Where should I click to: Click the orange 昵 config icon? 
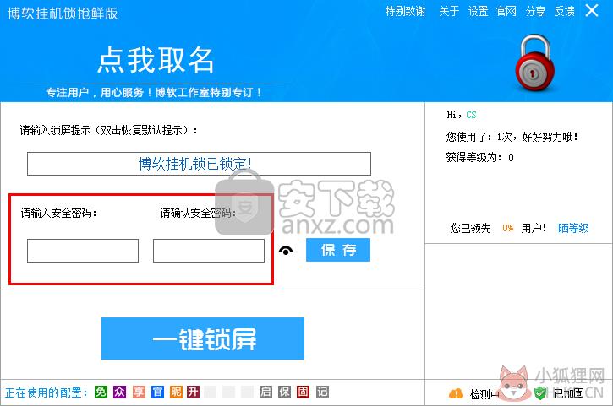pyautogui.click(x=176, y=392)
